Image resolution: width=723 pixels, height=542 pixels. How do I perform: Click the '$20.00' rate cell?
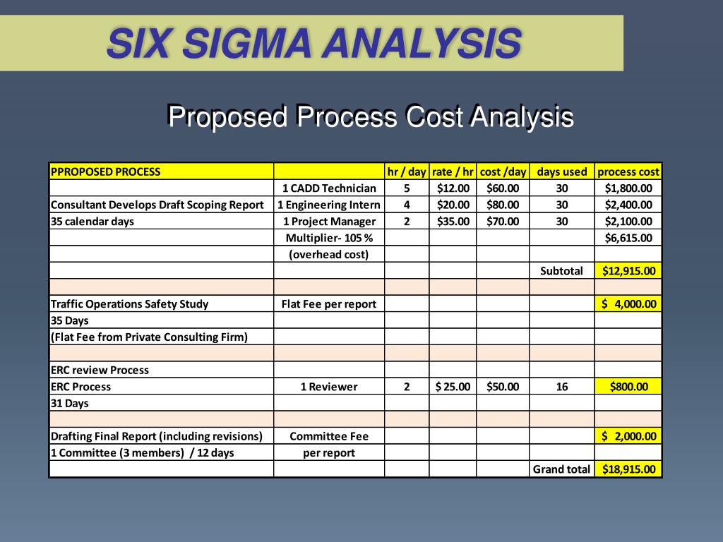pos(453,205)
